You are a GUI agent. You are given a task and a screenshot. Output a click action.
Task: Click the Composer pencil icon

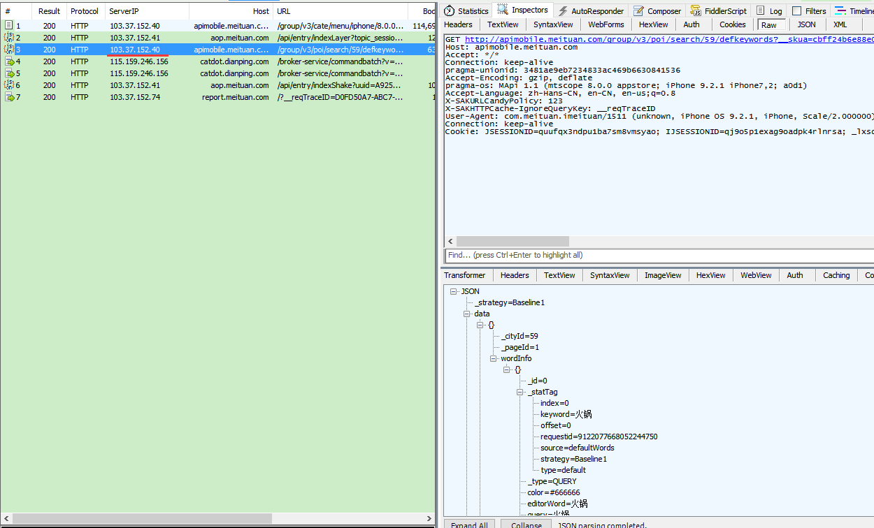pyautogui.click(x=638, y=11)
